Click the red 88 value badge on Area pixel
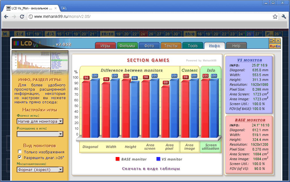 pos(166,82)
